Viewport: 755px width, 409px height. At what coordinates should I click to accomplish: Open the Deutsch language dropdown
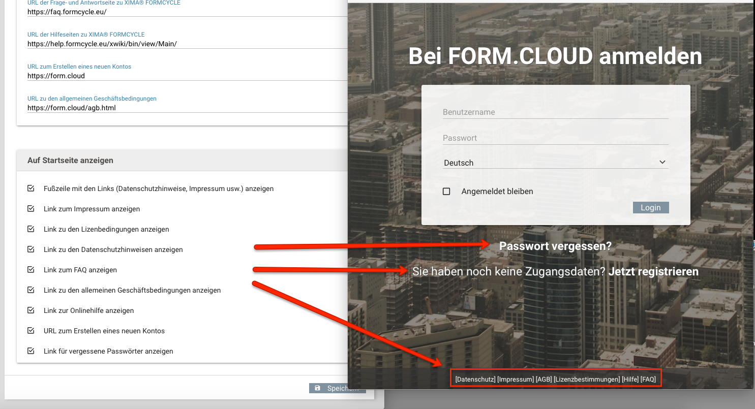(555, 163)
